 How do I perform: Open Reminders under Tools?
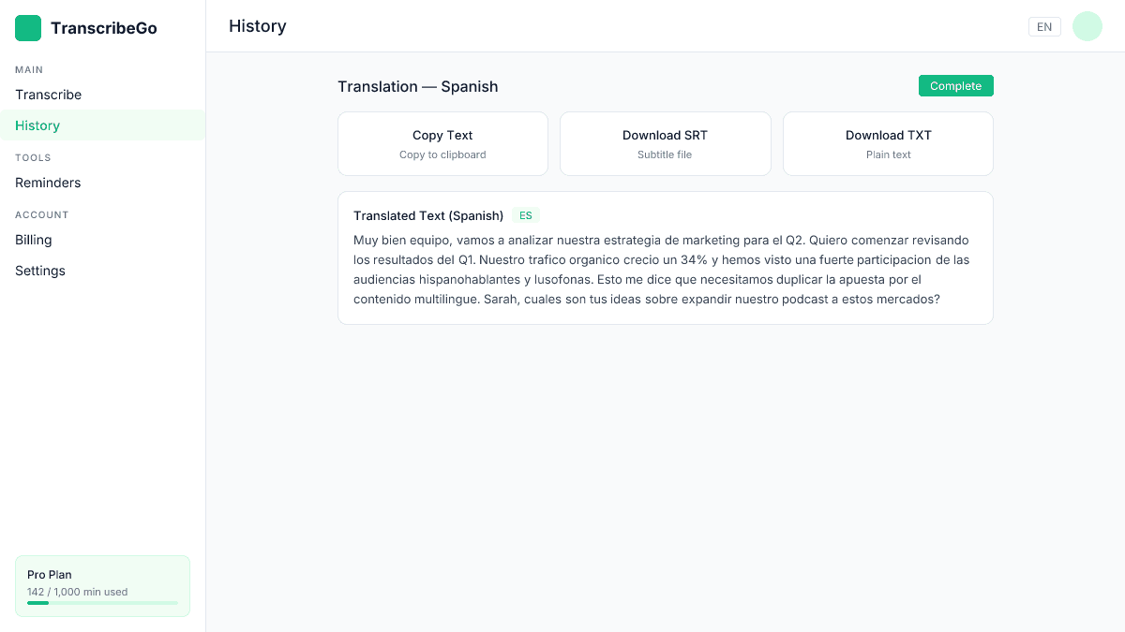[x=48, y=183]
